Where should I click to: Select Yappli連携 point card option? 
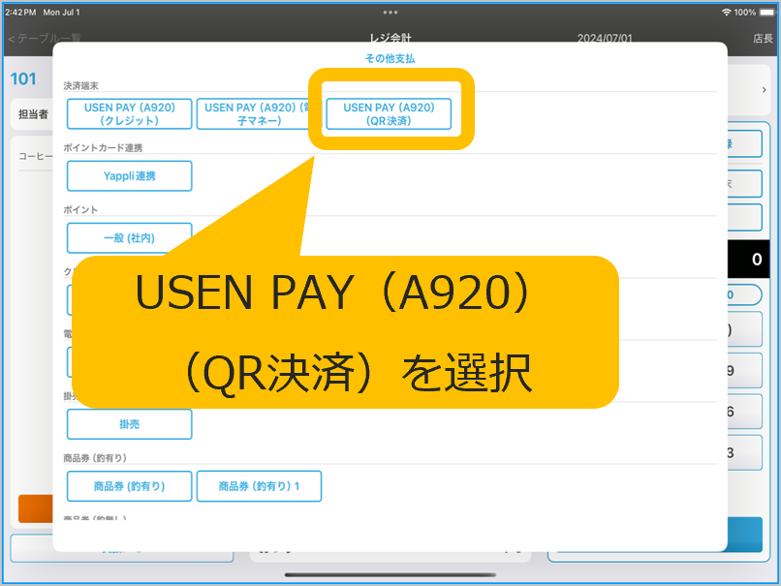coord(129,175)
